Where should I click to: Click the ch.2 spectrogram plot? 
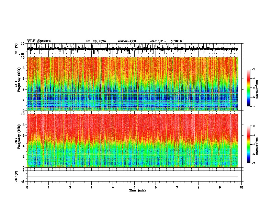coord(133,141)
